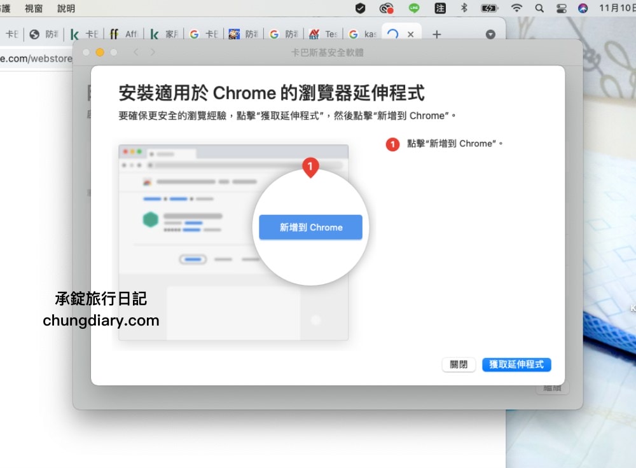Activate Siri from the menu bar
Viewport: 636px width, 468px height.
click(x=582, y=8)
